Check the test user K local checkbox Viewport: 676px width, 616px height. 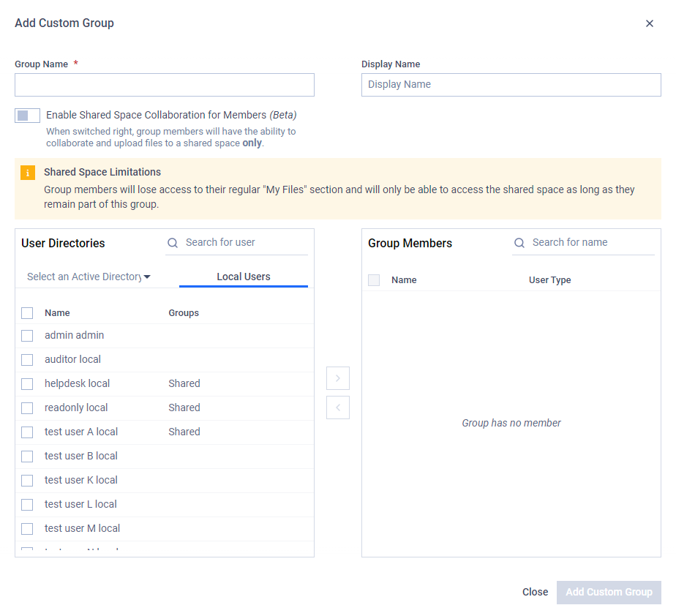tap(27, 480)
